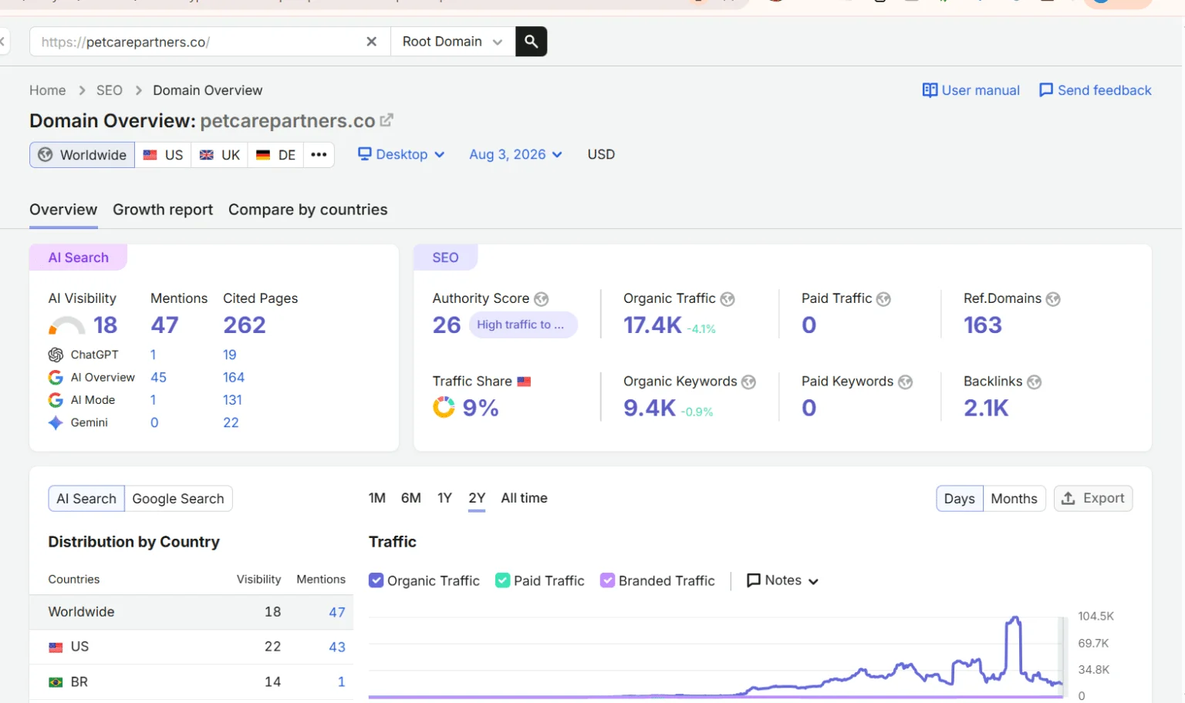Switch to Growth report tab
Screen dimensions: 1185x703
pyautogui.click(x=163, y=210)
